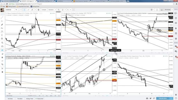
Task: Select the ellipse shape tool
Action: 2,39
